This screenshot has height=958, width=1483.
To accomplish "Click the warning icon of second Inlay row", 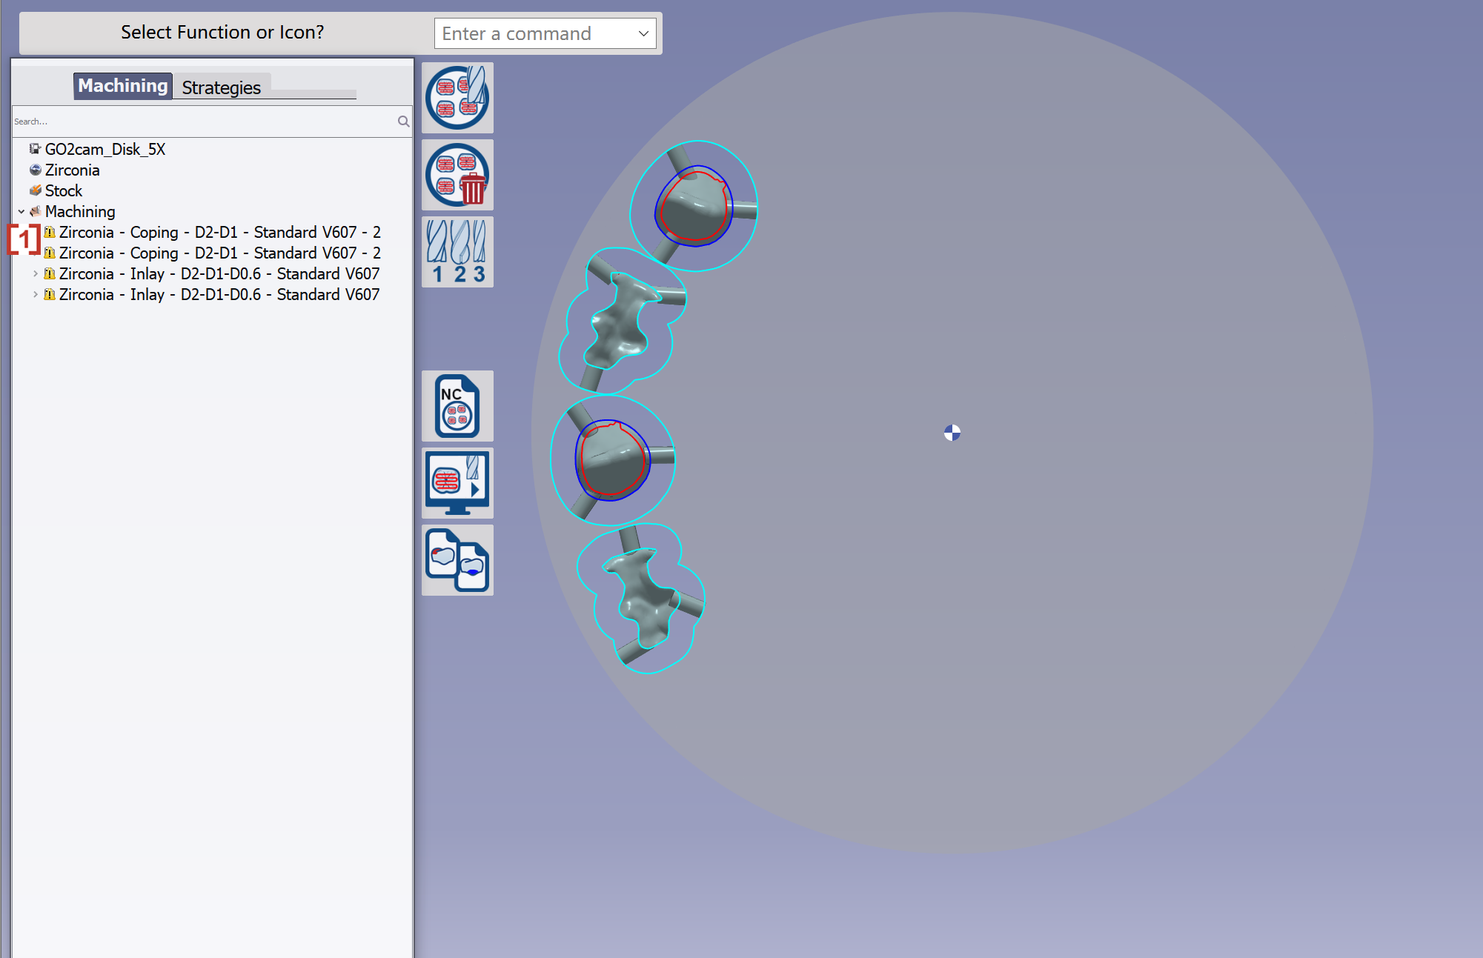I will tap(50, 294).
